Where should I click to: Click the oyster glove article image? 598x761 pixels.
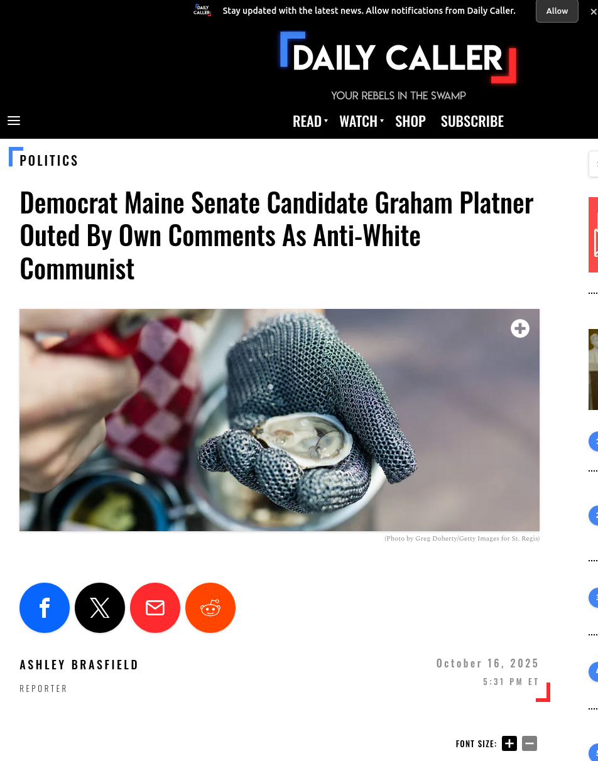[x=279, y=419]
